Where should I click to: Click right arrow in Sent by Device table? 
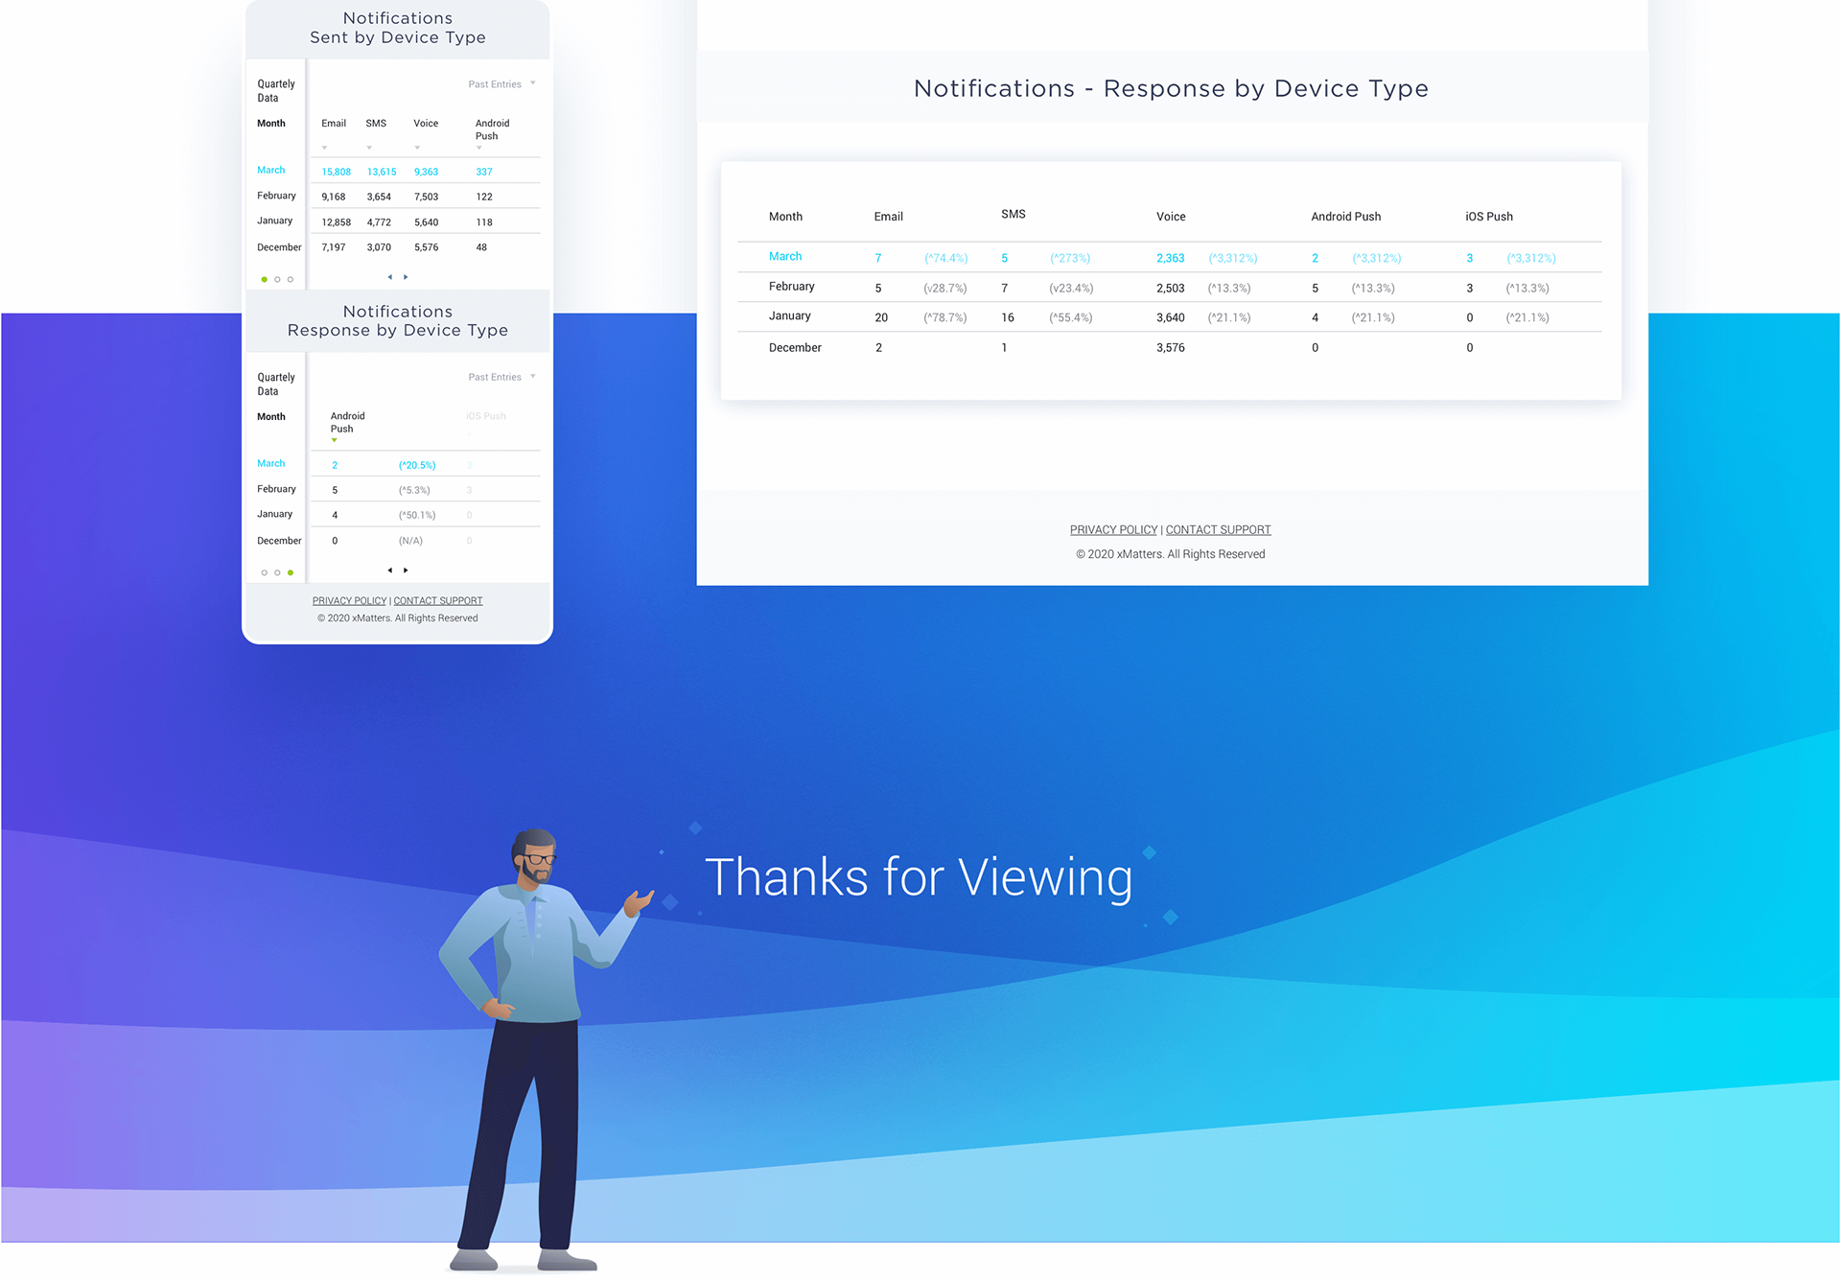(406, 277)
